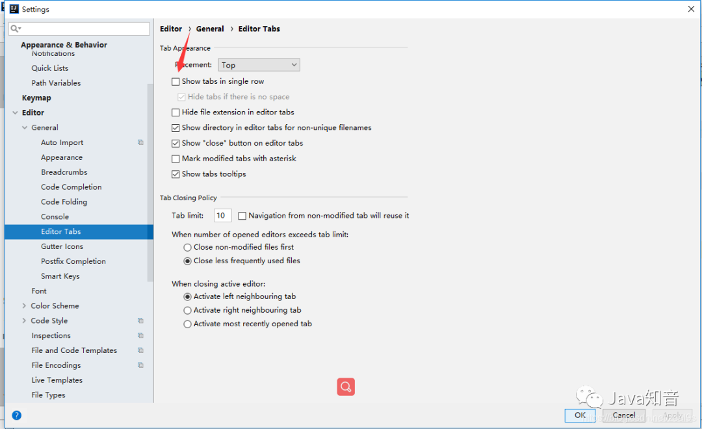Check Navigation from non-modified tab will reuse it
This screenshot has height=429, width=702.
point(242,216)
